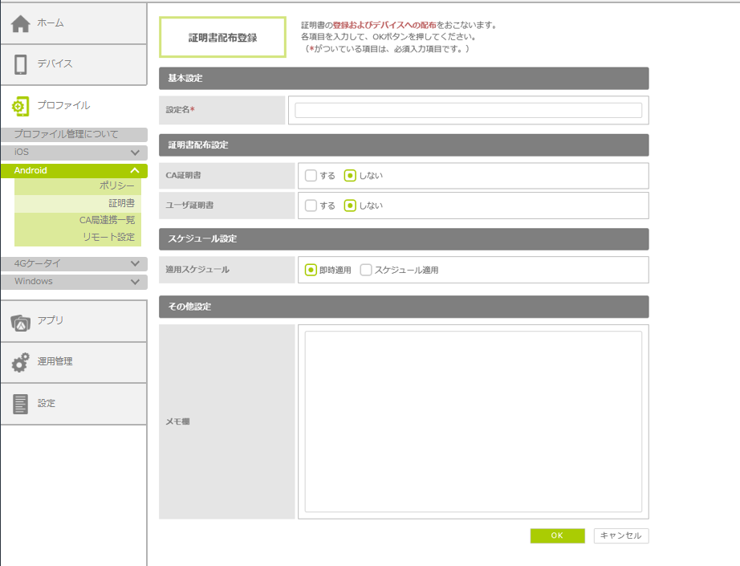
Task: Open リモート設定 under Android
Action: pos(108,237)
